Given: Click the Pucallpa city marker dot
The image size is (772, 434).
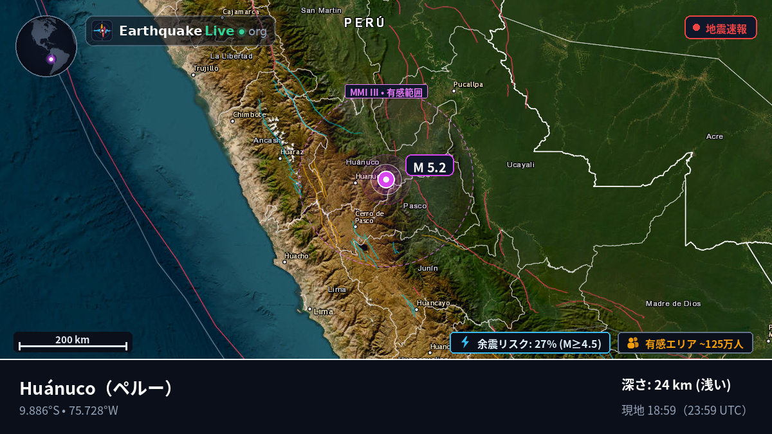Looking at the screenshot, I should 454,91.
